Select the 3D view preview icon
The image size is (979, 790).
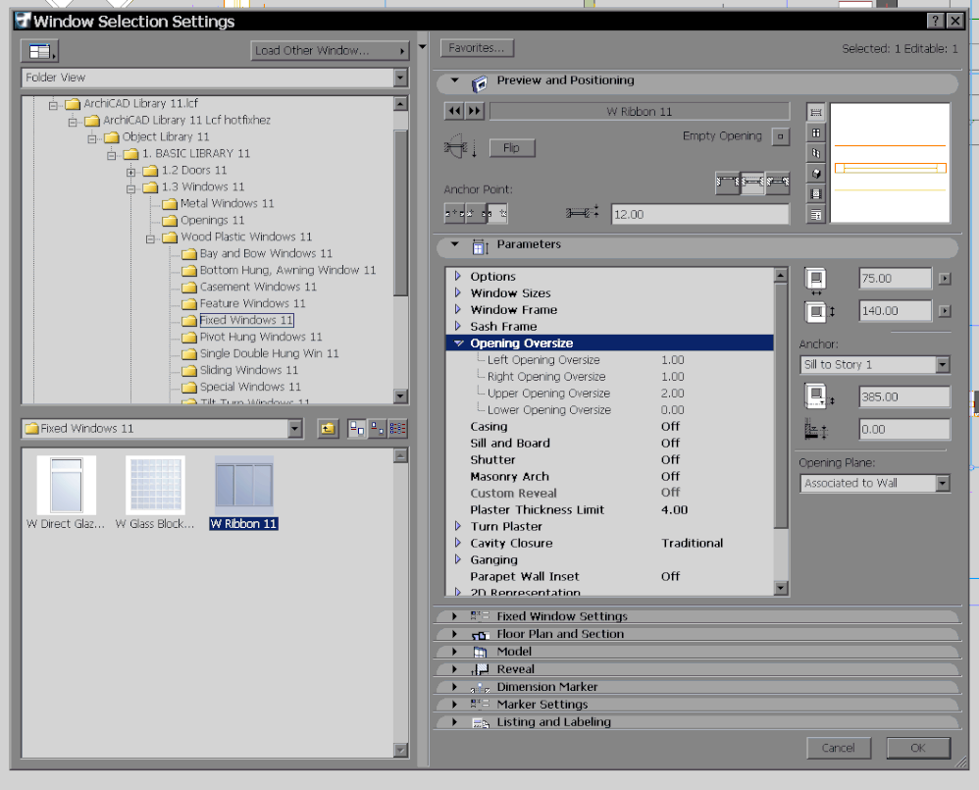815,173
